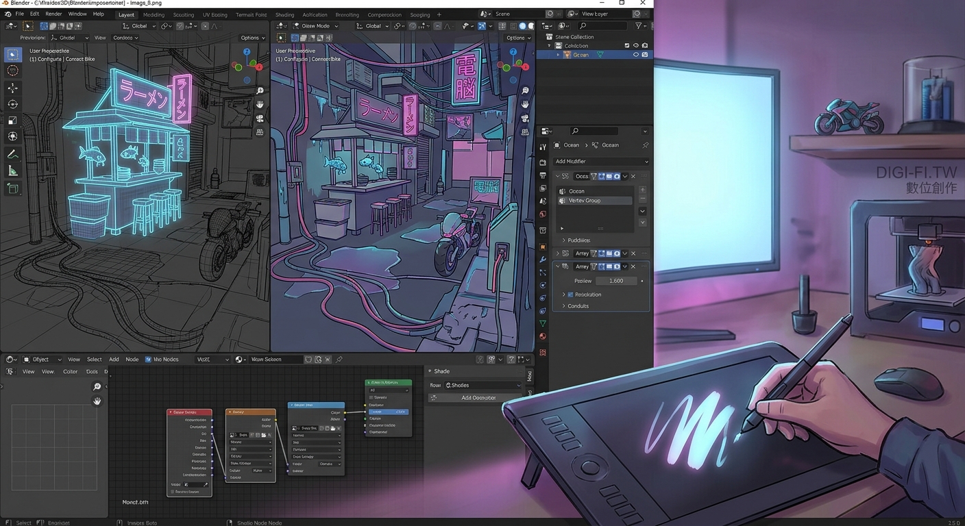Screen dimensions: 965x526
Task: Select the Move tool in the left toolbar
Action: click(12, 88)
